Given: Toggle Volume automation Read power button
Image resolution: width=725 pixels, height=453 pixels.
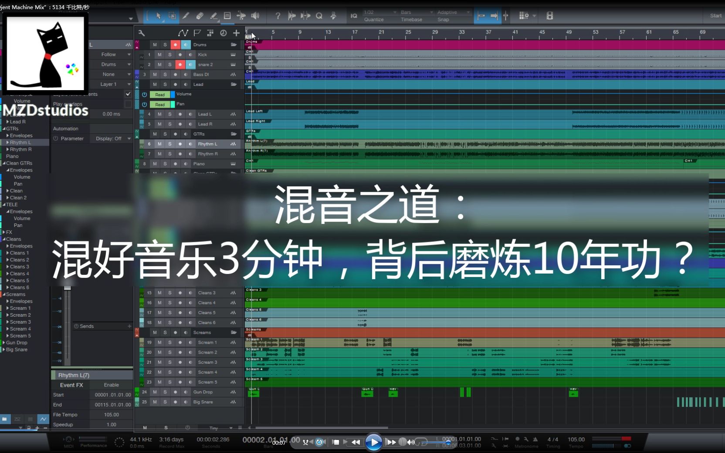Looking at the screenshot, I should click(144, 95).
